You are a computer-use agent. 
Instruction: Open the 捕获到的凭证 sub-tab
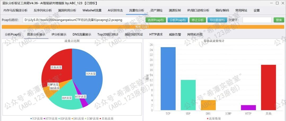click(x=134, y=35)
